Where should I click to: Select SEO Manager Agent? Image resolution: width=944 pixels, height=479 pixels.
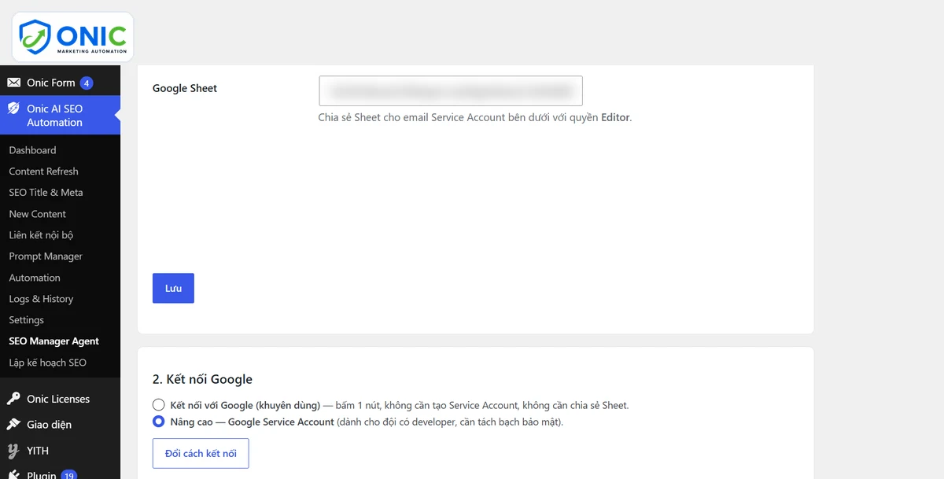[54, 341]
